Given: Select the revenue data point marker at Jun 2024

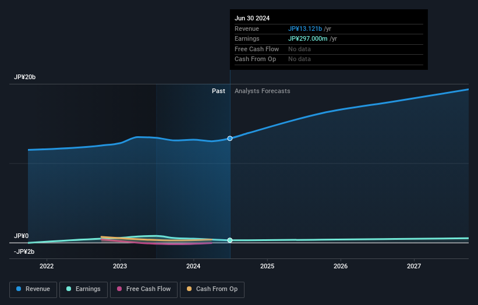Looking at the screenshot, I should [230, 139].
